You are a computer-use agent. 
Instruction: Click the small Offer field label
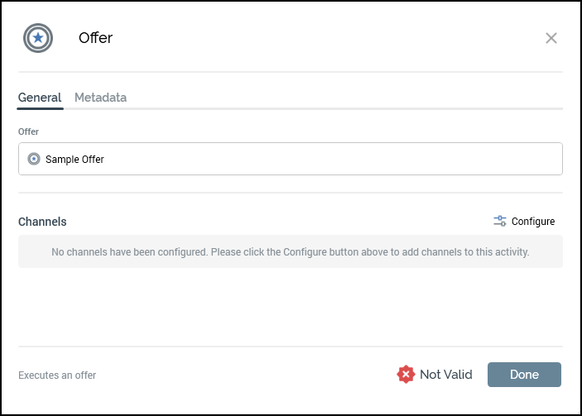28,131
